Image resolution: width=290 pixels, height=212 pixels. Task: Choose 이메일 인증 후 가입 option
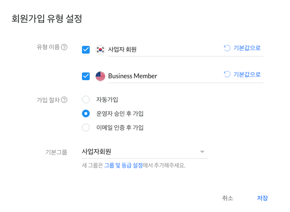click(86, 127)
